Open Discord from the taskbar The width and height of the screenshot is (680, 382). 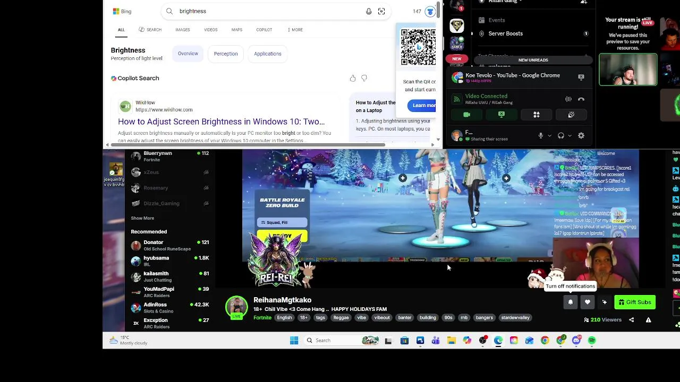pyautogui.click(x=576, y=341)
